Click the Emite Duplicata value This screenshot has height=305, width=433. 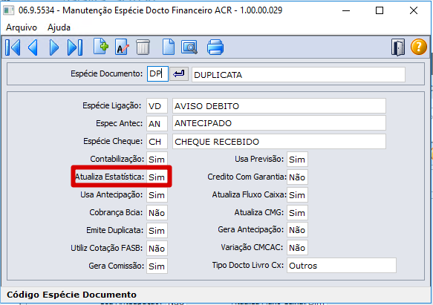[x=157, y=231]
